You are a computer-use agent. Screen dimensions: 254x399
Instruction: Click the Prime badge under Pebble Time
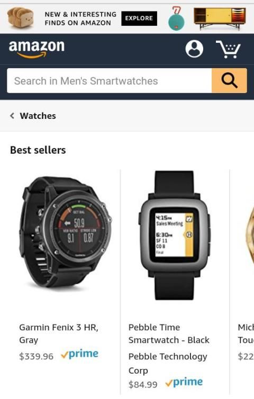(184, 382)
